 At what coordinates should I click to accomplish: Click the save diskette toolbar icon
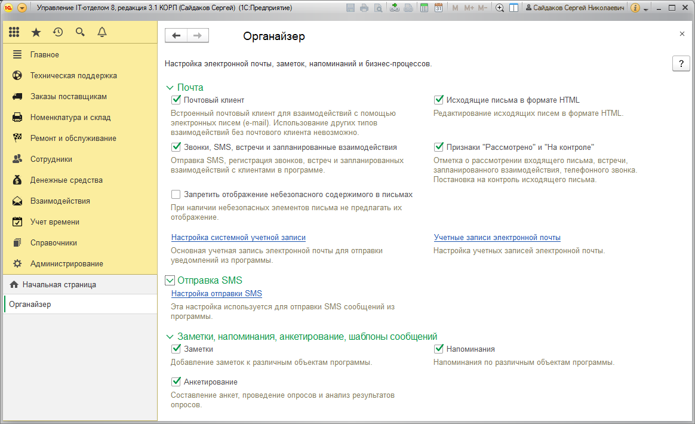350,8
